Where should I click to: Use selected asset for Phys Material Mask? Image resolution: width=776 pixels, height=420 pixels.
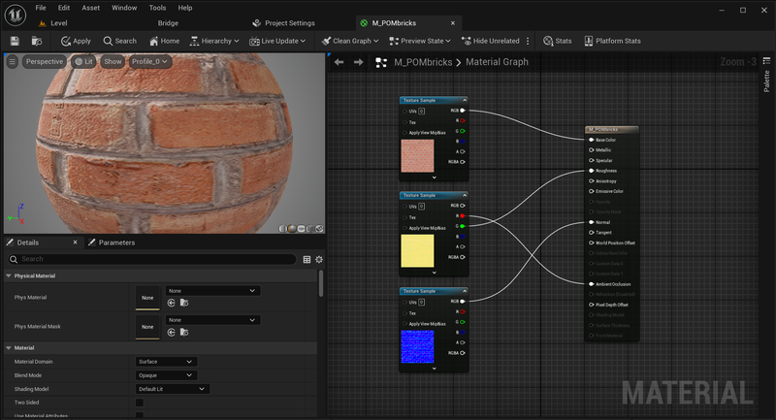point(172,333)
